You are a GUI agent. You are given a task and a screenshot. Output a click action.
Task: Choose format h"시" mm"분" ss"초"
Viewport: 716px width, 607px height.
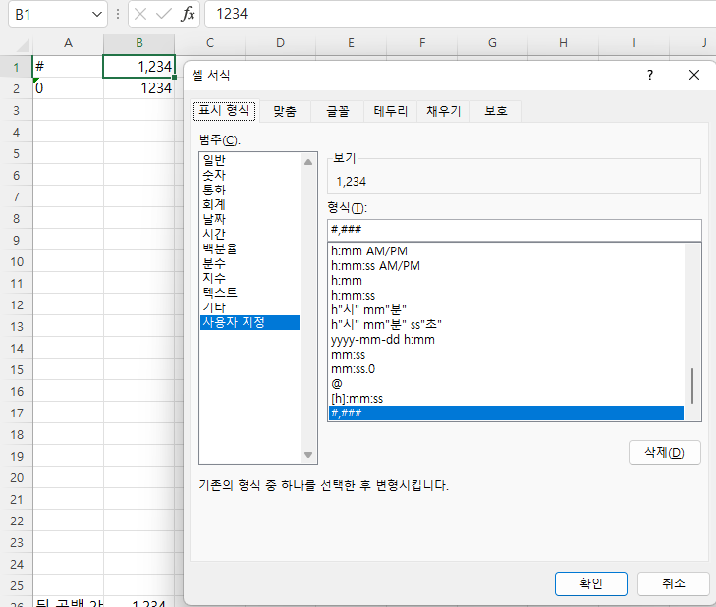(506, 325)
